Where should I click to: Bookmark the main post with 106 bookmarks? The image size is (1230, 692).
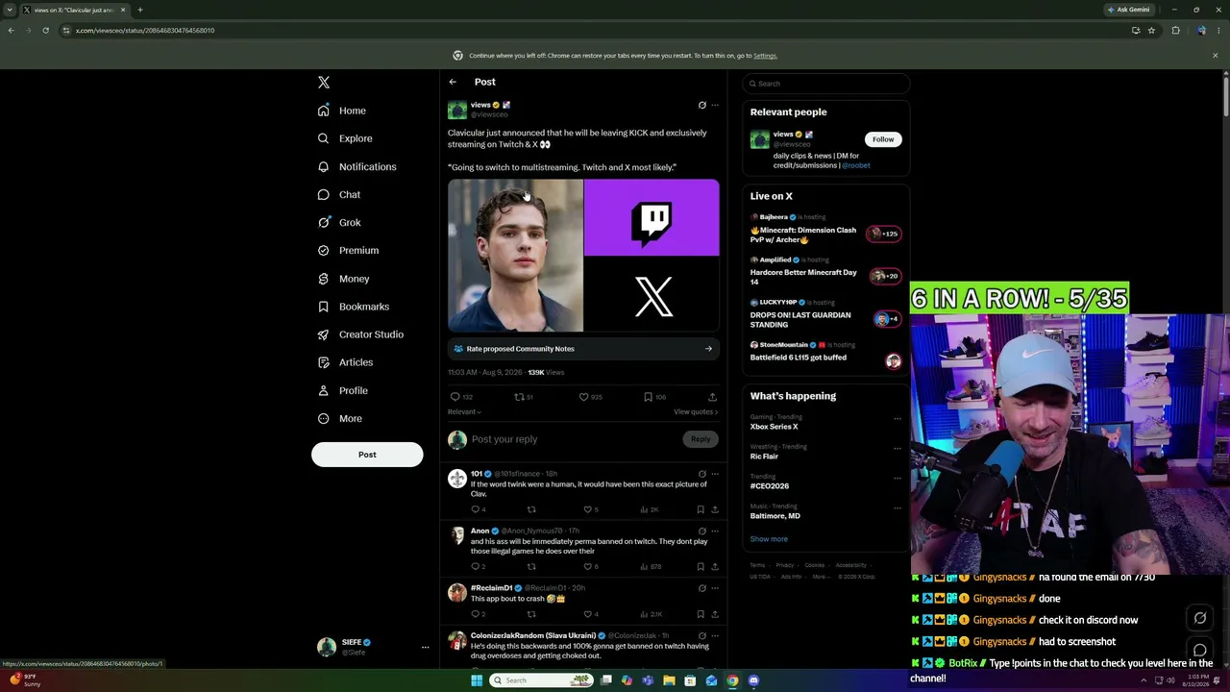click(x=648, y=397)
